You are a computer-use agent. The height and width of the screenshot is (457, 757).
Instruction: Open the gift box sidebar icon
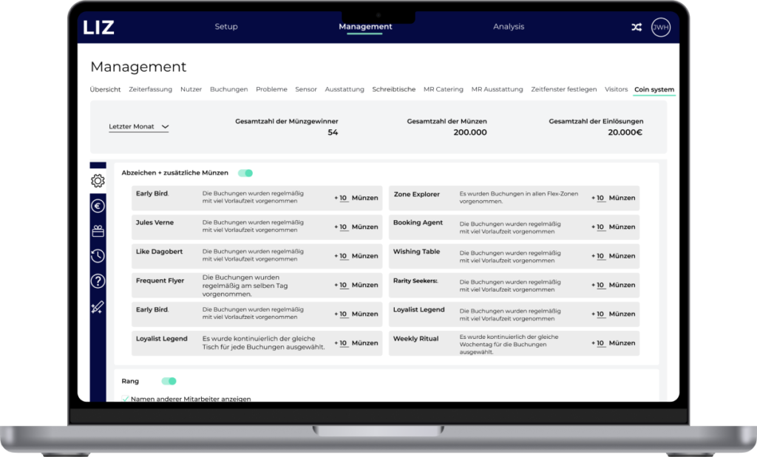tap(98, 231)
